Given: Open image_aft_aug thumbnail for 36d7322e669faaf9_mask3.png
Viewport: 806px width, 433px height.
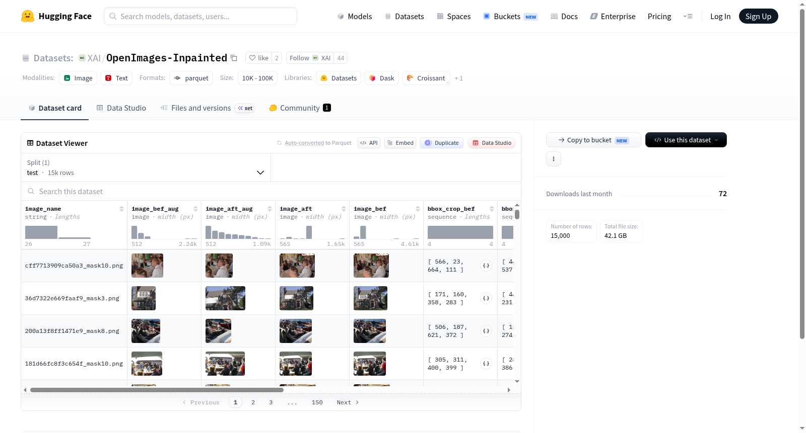Looking at the screenshot, I should coord(225,298).
